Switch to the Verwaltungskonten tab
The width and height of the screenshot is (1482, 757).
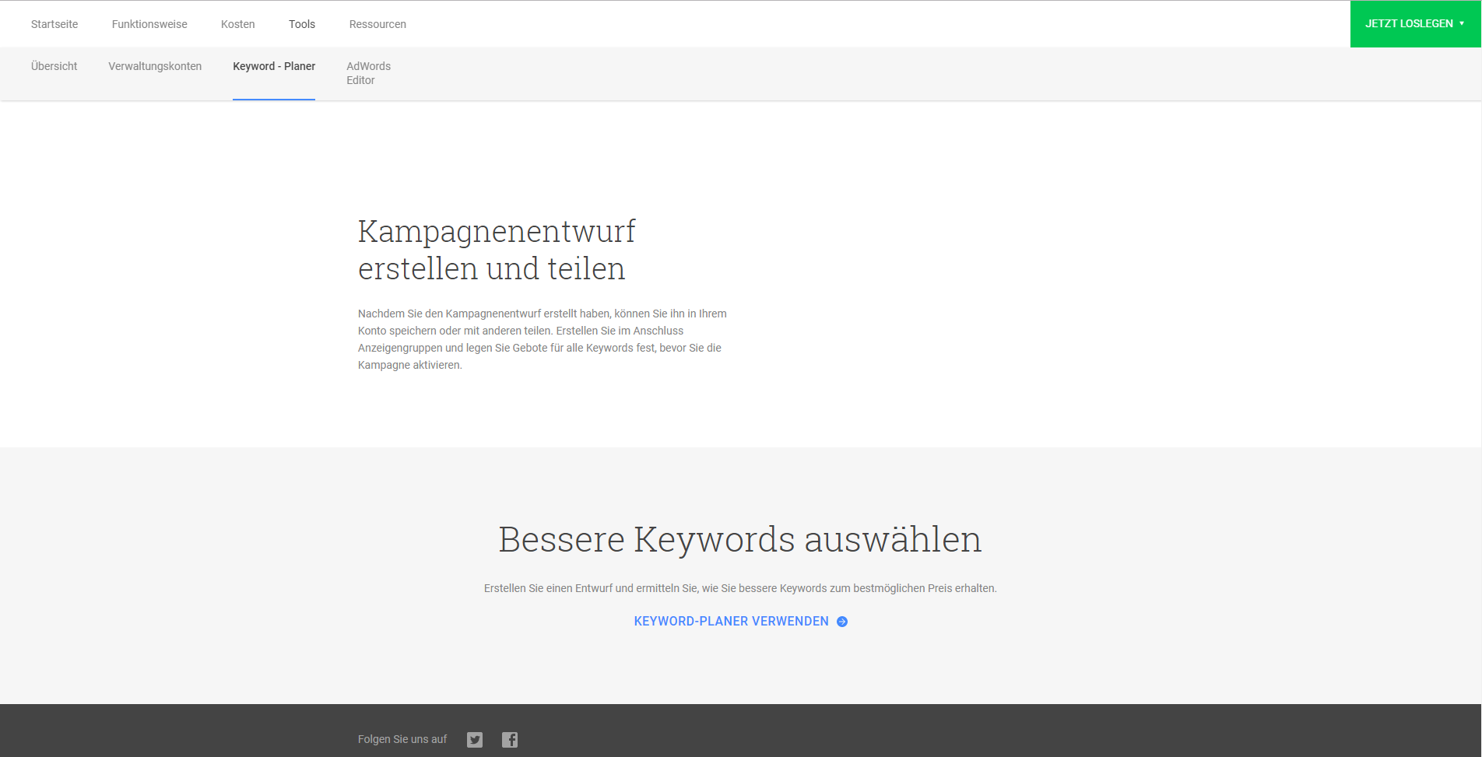(155, 66)
